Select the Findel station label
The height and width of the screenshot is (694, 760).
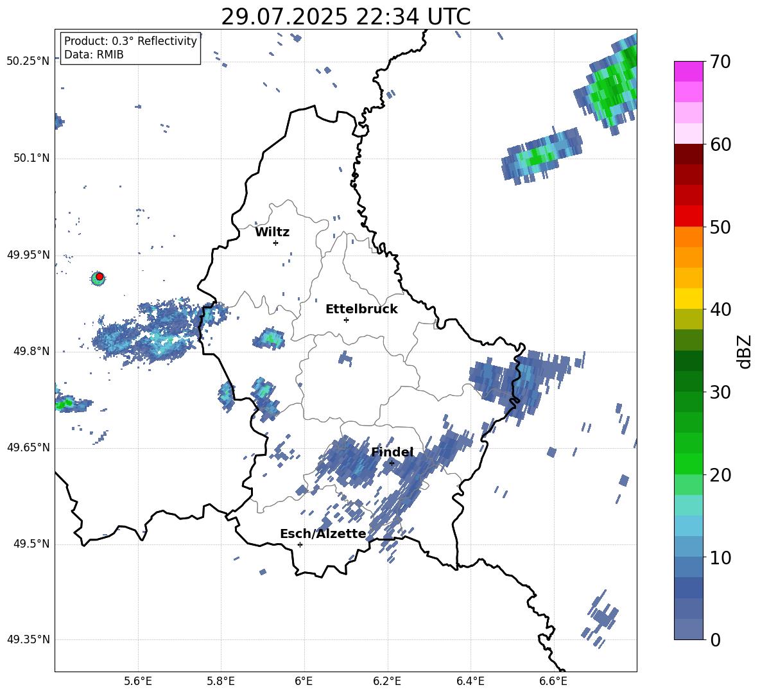pos(392,452)
